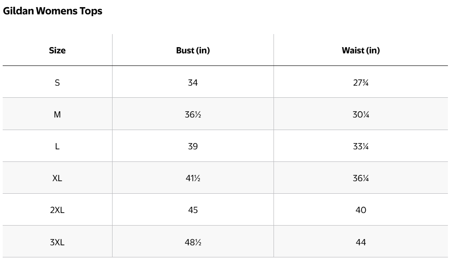This screenshot has height=261, width=456.
Task: Click bust value 45 in 2XL row
Action: point(193,210)
